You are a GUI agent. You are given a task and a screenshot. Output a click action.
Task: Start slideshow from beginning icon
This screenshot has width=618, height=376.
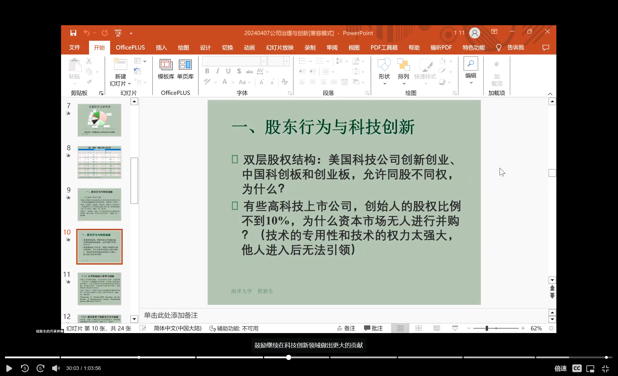pyautogui.click(x=118, y=33)
